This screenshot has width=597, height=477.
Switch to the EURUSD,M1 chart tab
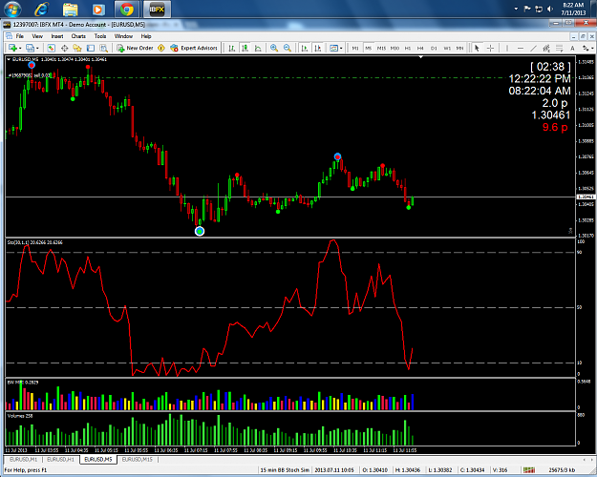click(23, 460)
